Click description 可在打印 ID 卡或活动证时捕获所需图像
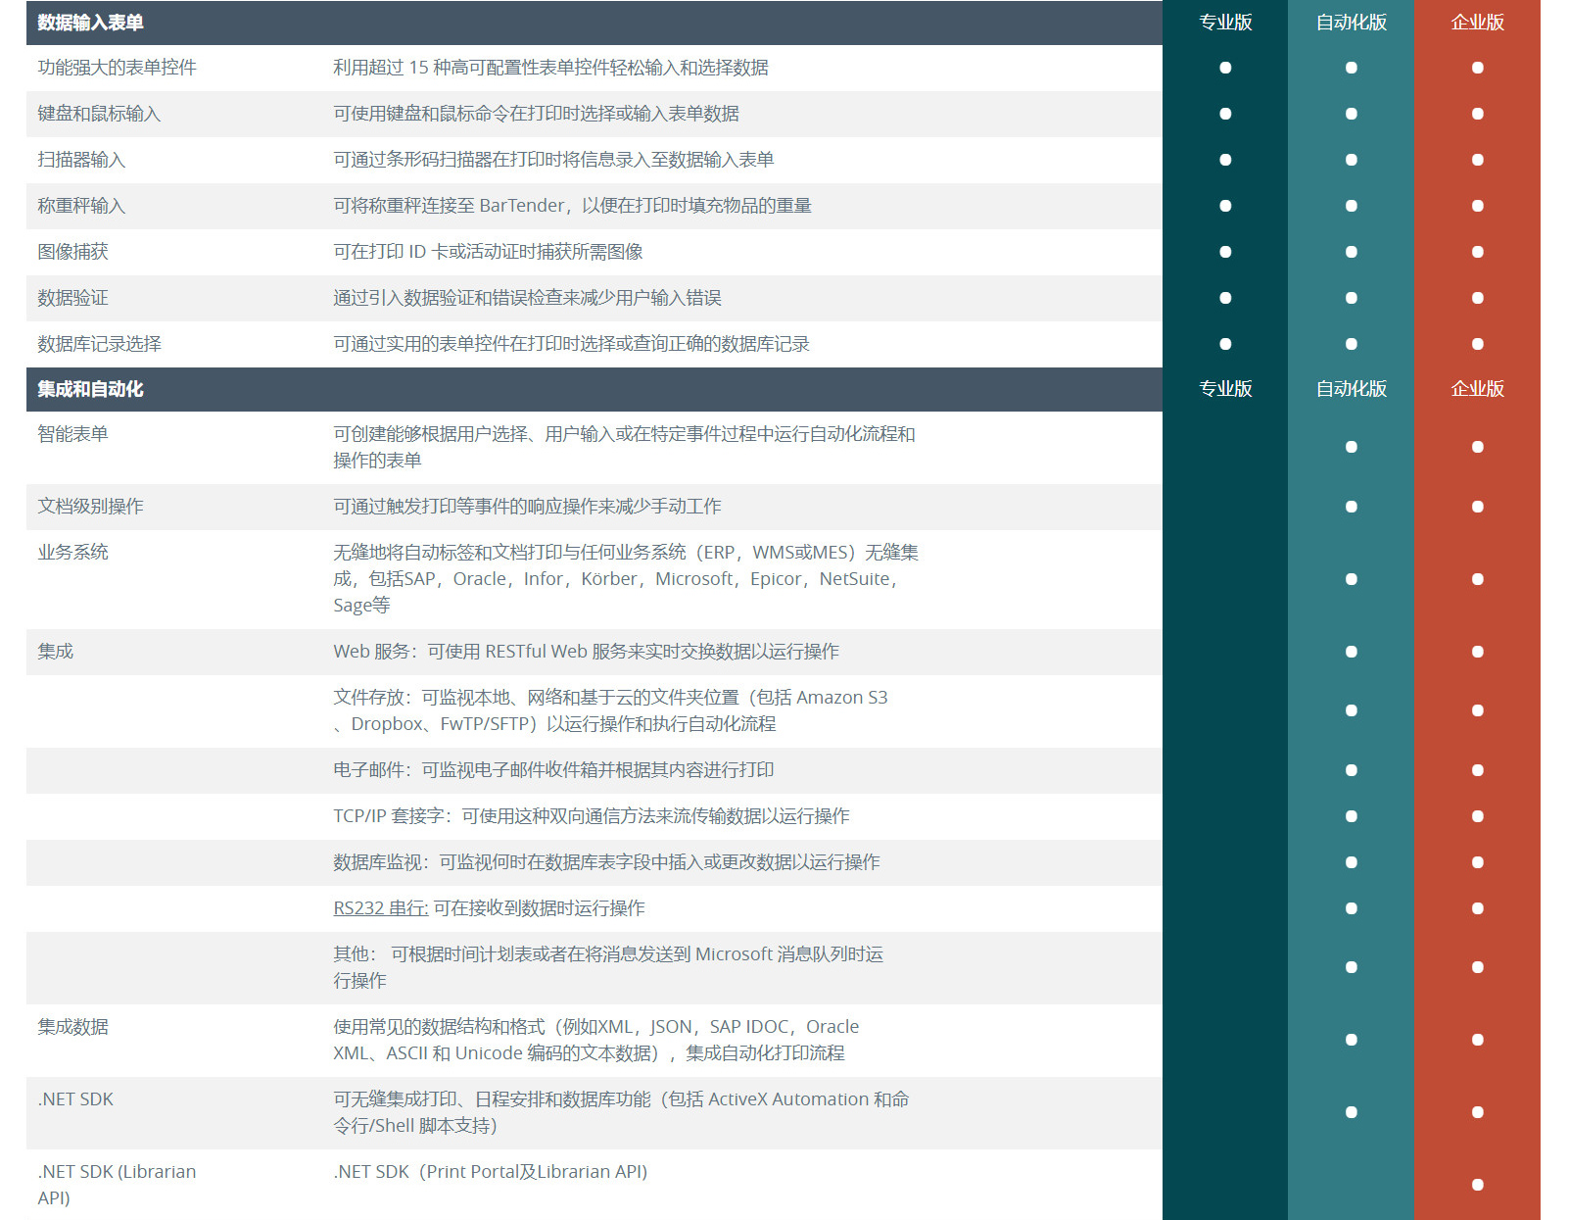 click(x=488, y=252)
